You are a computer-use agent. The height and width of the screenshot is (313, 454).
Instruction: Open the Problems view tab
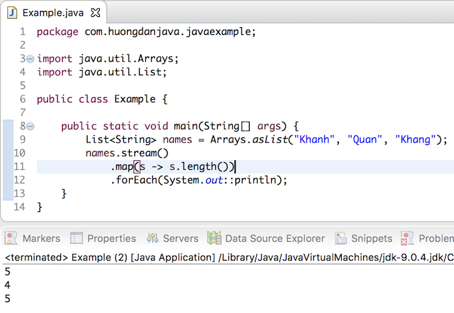(427, 238)
